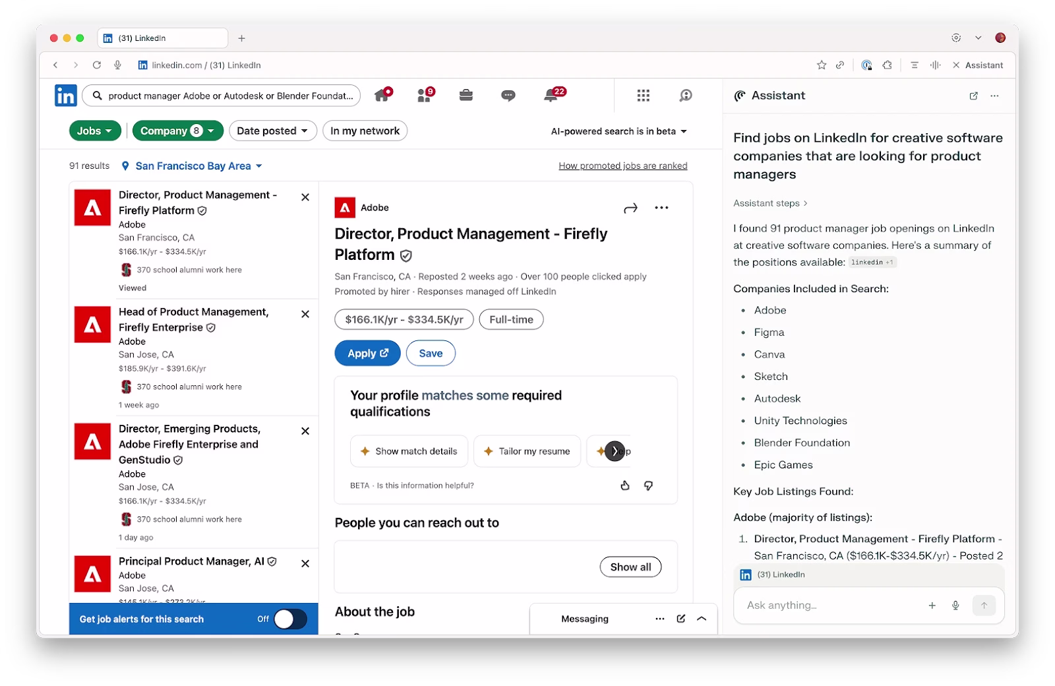Expand AI-powered search is in beta menu
Image resolution: width=1055 pixels, height=686 pixels.
619,131
